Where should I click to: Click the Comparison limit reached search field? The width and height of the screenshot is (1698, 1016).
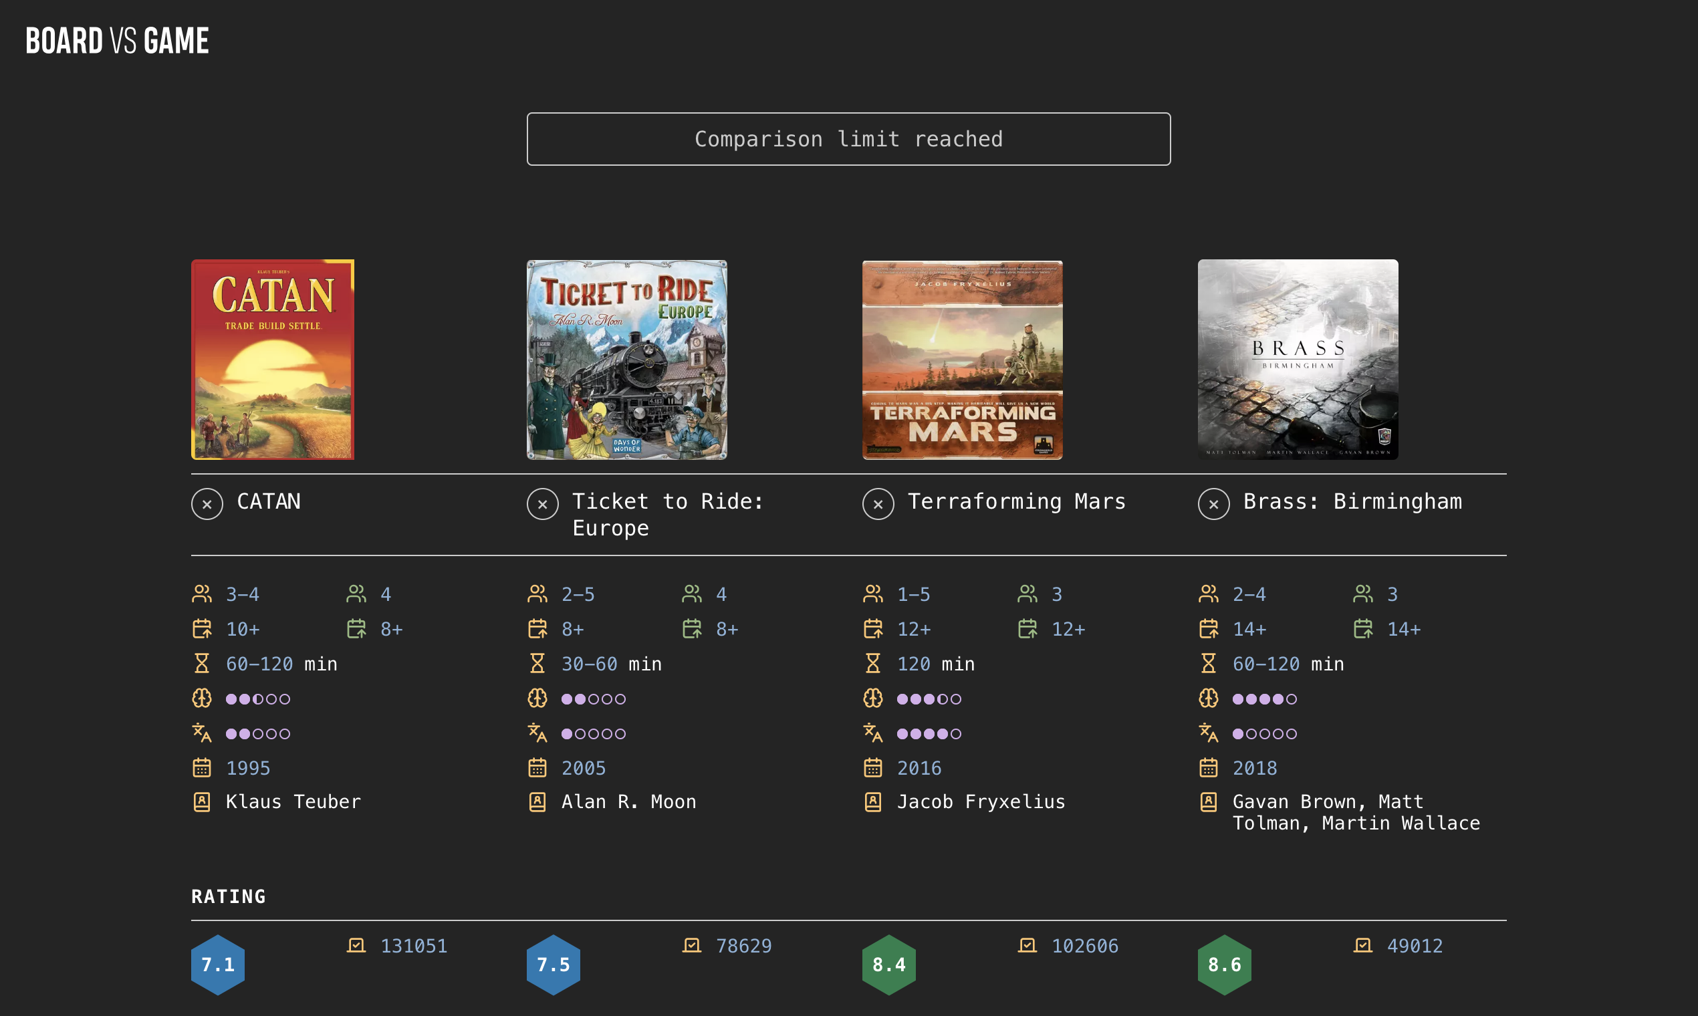[x=848, y=139]
